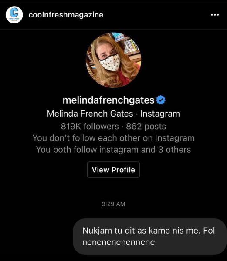This screenshot has height=261, width=227.
Task: Open the three-dot more options menu
Action: (x=215, y=15)
